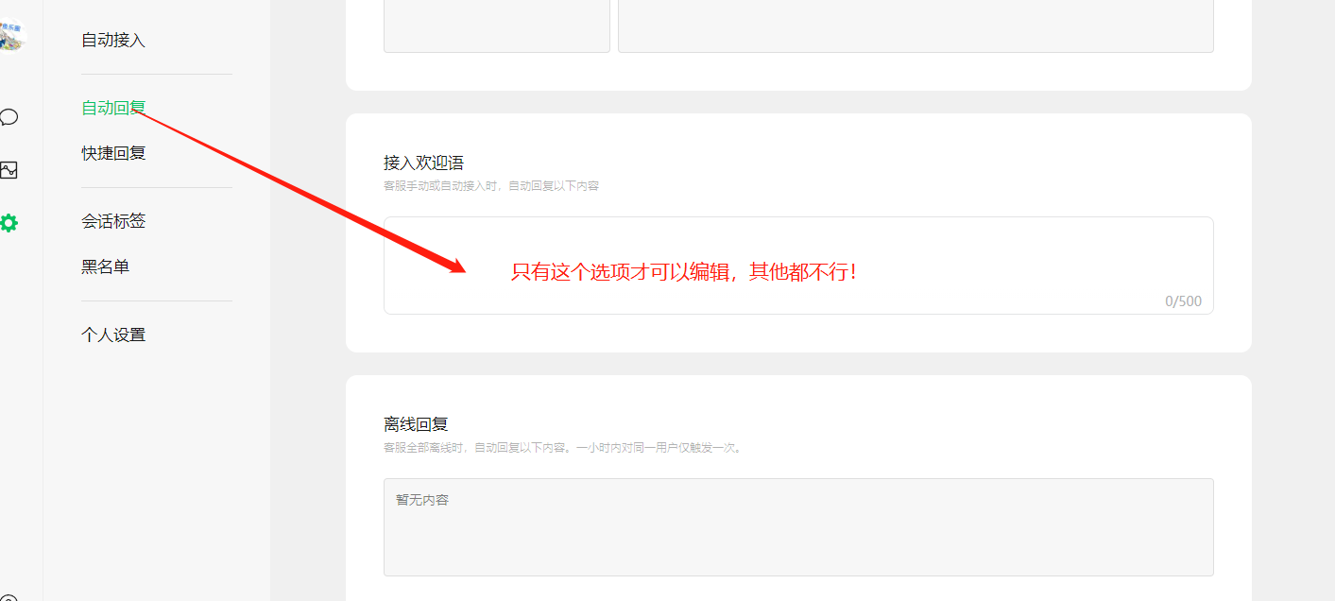Click the account avatar picture
The height and width of the screenshot is (601, 1335).
tap(11, 37)
